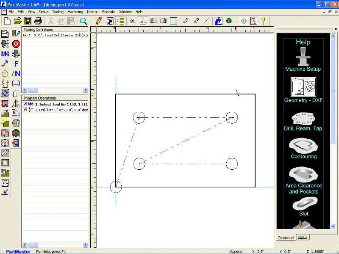Viewport: 339px width, 254px height.
Task: Create a new file with the New icon
Action: [7, 21]
